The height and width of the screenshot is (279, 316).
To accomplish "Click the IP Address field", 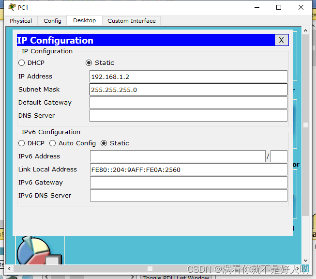I will (x=188, y=77).
